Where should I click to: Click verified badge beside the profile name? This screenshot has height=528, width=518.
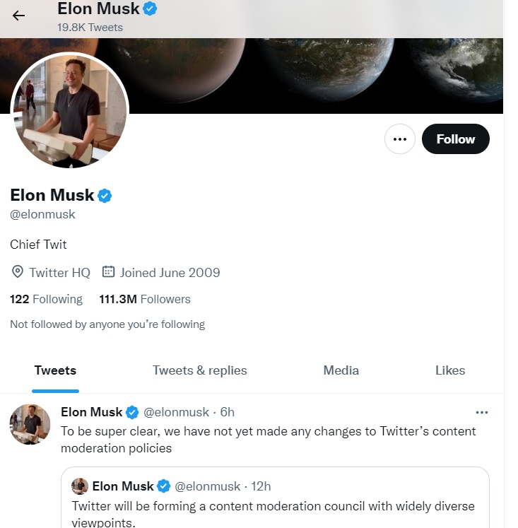coord(105,196)
